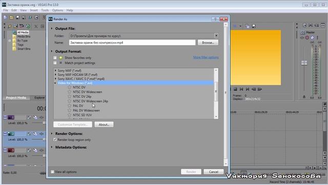This screenshot has width=328, height=185.
Task: Mark NTSC DV template as favorite
Action: coord(70,87)
